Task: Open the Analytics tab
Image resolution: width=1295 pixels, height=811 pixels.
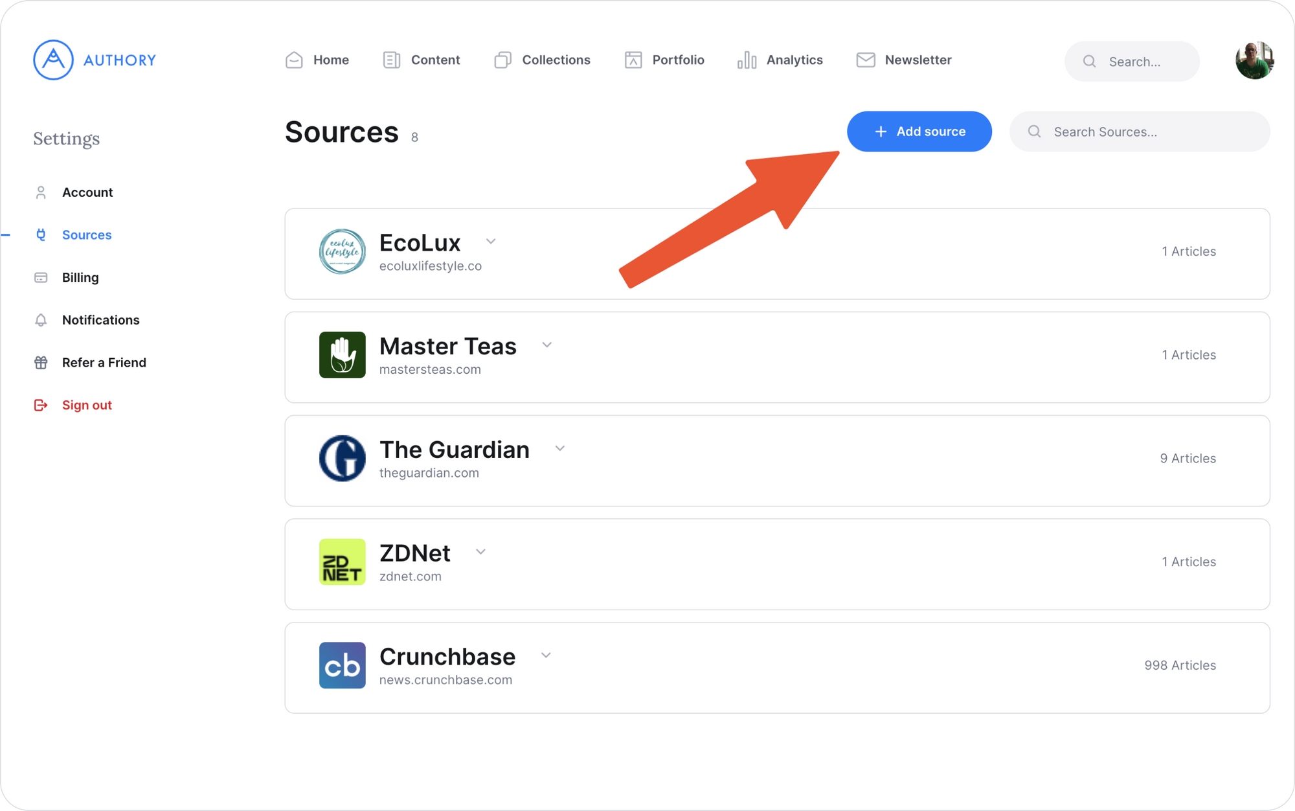Action: (x=780, y=60)
